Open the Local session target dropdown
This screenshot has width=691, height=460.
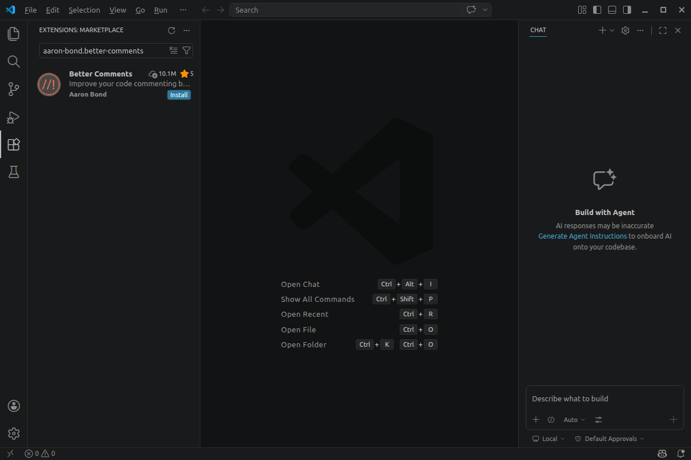pos(548,439)
